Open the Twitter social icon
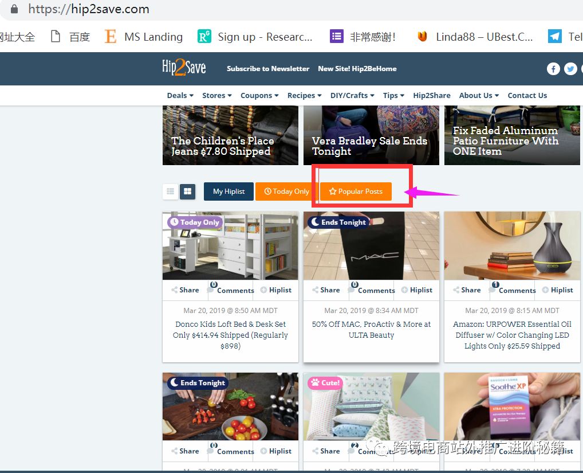Image resolution: width=583 pixels, height=473 pixels. click(570, 69)
